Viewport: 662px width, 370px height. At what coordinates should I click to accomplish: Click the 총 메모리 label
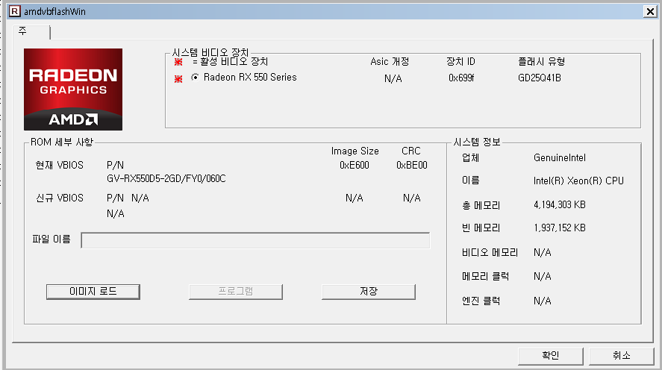pyautogui.click(x=481, y=205)
